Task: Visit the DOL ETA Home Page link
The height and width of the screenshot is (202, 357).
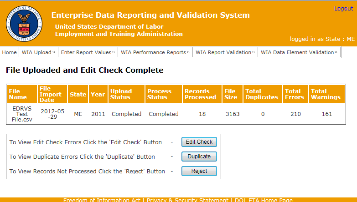Action: (x=264, y=200)
